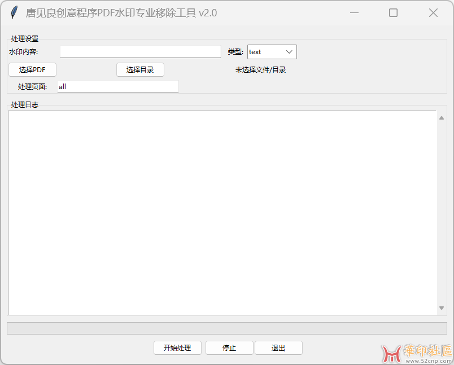Focus the 水印内容 input field
Screen dimensions: 454x365
pos(140,52)
